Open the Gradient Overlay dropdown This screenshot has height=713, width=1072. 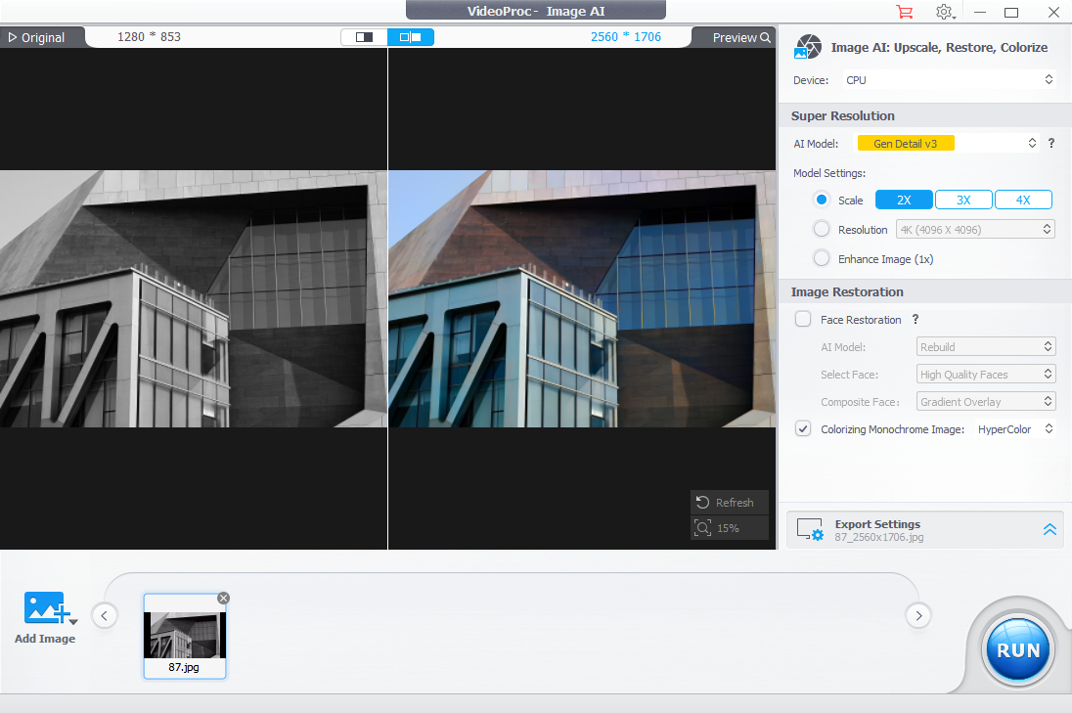(x=986, y=401)
